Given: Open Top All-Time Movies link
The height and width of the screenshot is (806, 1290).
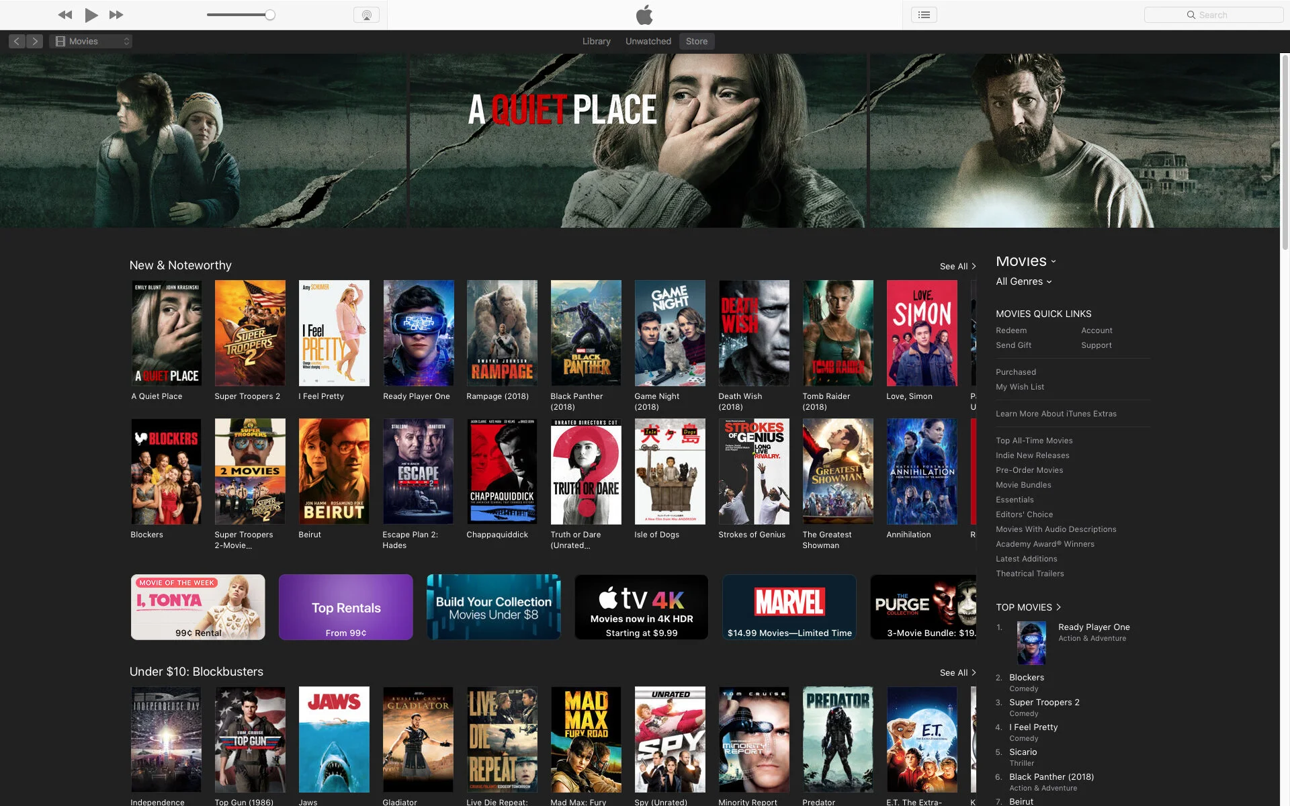Looking at the screenshot, I should pos(1034,441).
